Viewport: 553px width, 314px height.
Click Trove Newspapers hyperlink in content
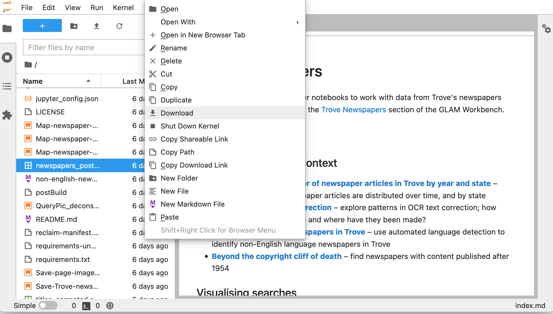pos(353,110)
